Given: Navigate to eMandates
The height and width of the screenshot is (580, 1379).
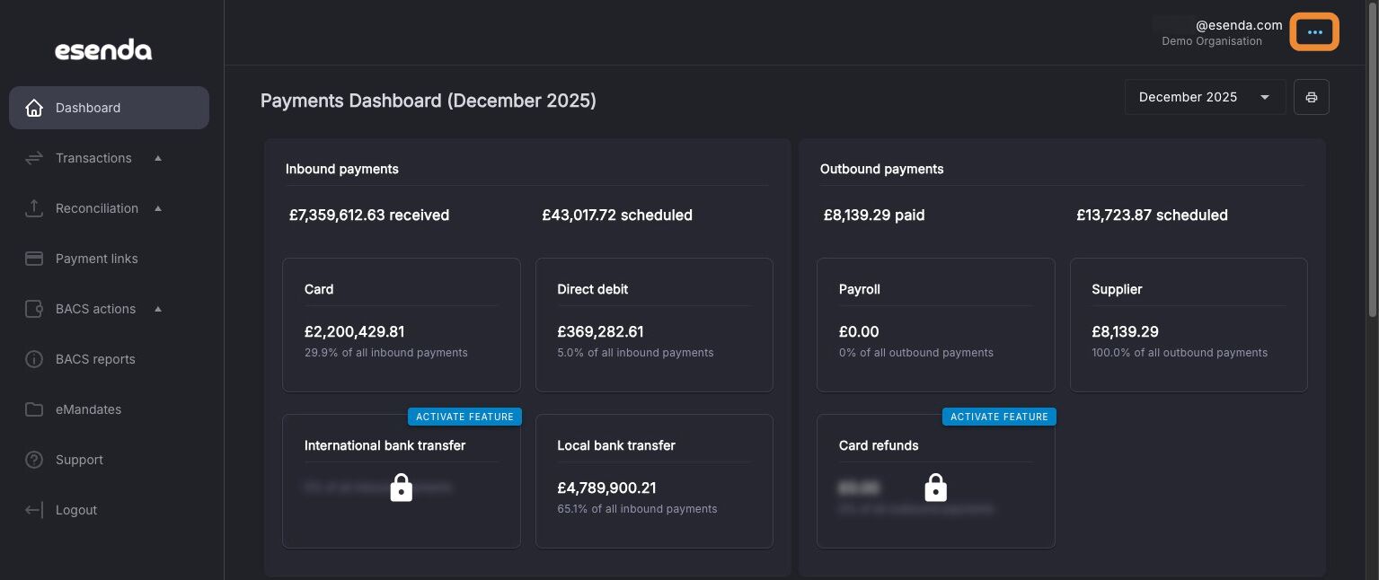Looking at the screenshot, I should tap(109, 409).
